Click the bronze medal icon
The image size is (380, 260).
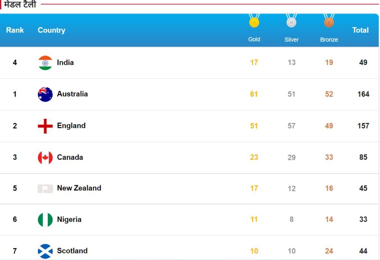pos(329,21)
